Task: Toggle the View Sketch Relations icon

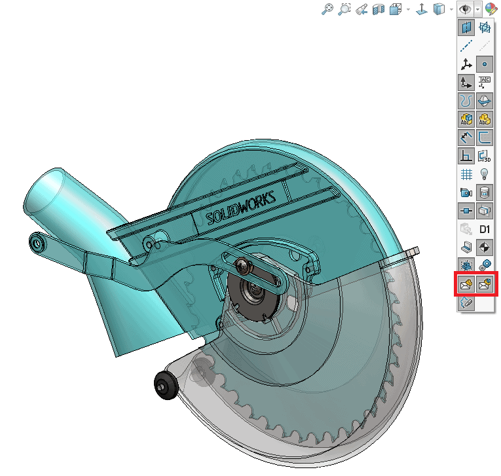Action: coord(466,156)
